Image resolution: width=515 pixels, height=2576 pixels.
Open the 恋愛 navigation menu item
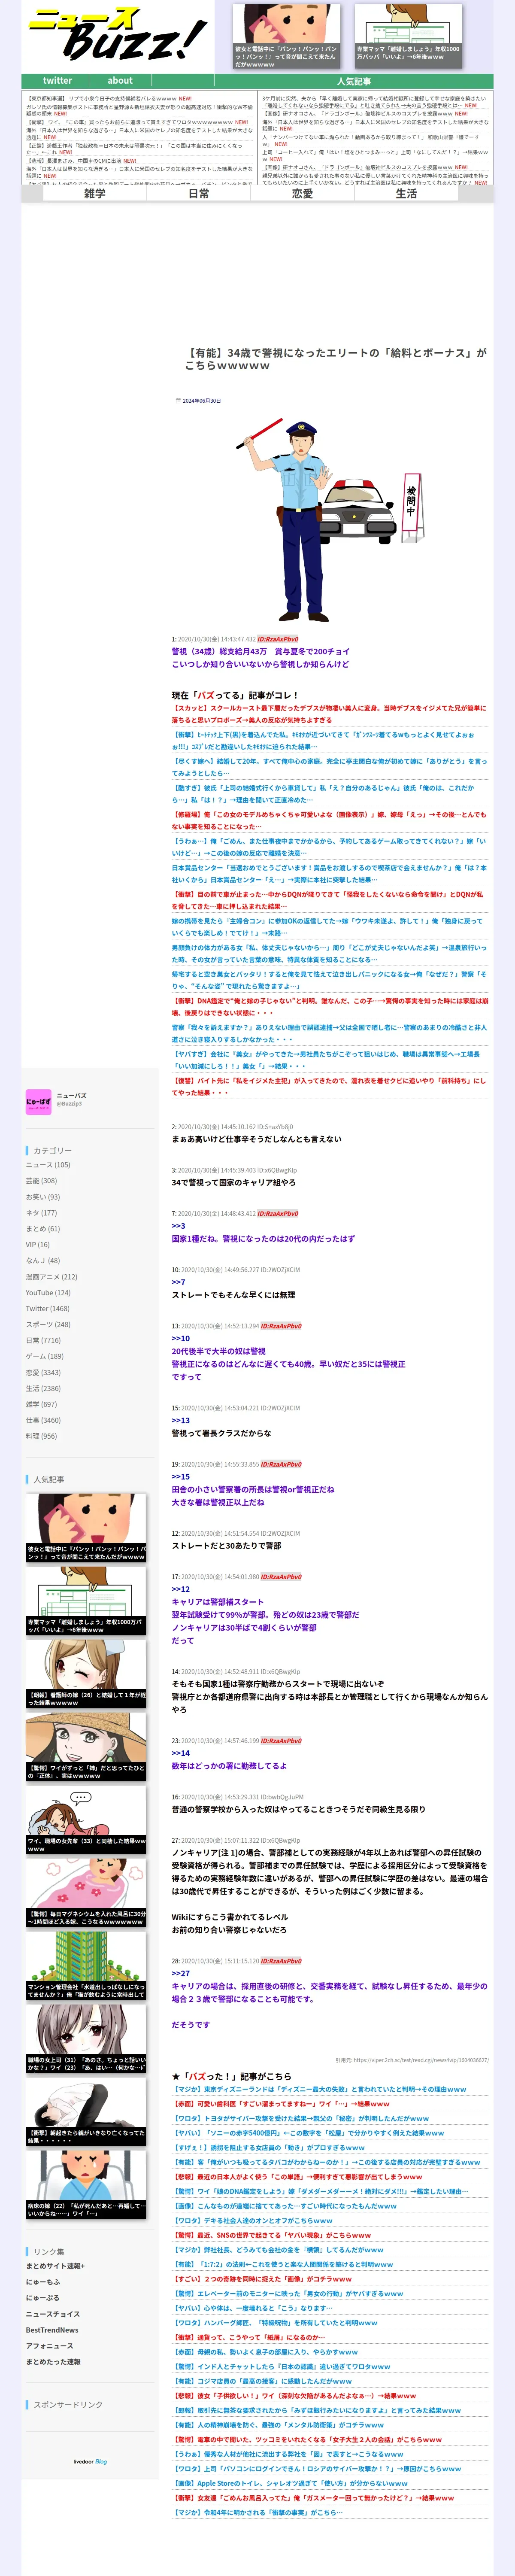pyautogui.click(x=303, y=194)
